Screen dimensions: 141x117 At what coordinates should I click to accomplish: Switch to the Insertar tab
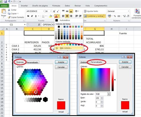pos(24,6)
